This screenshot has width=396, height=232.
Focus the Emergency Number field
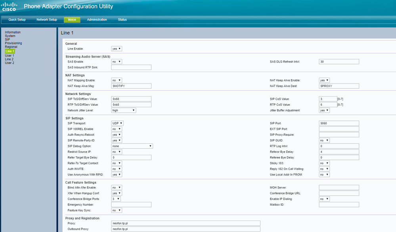131,205
